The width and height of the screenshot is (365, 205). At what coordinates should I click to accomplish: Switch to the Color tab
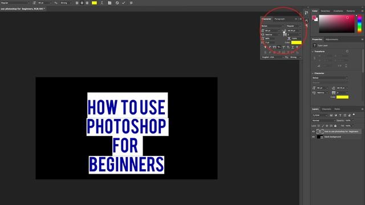click(315, 11)
